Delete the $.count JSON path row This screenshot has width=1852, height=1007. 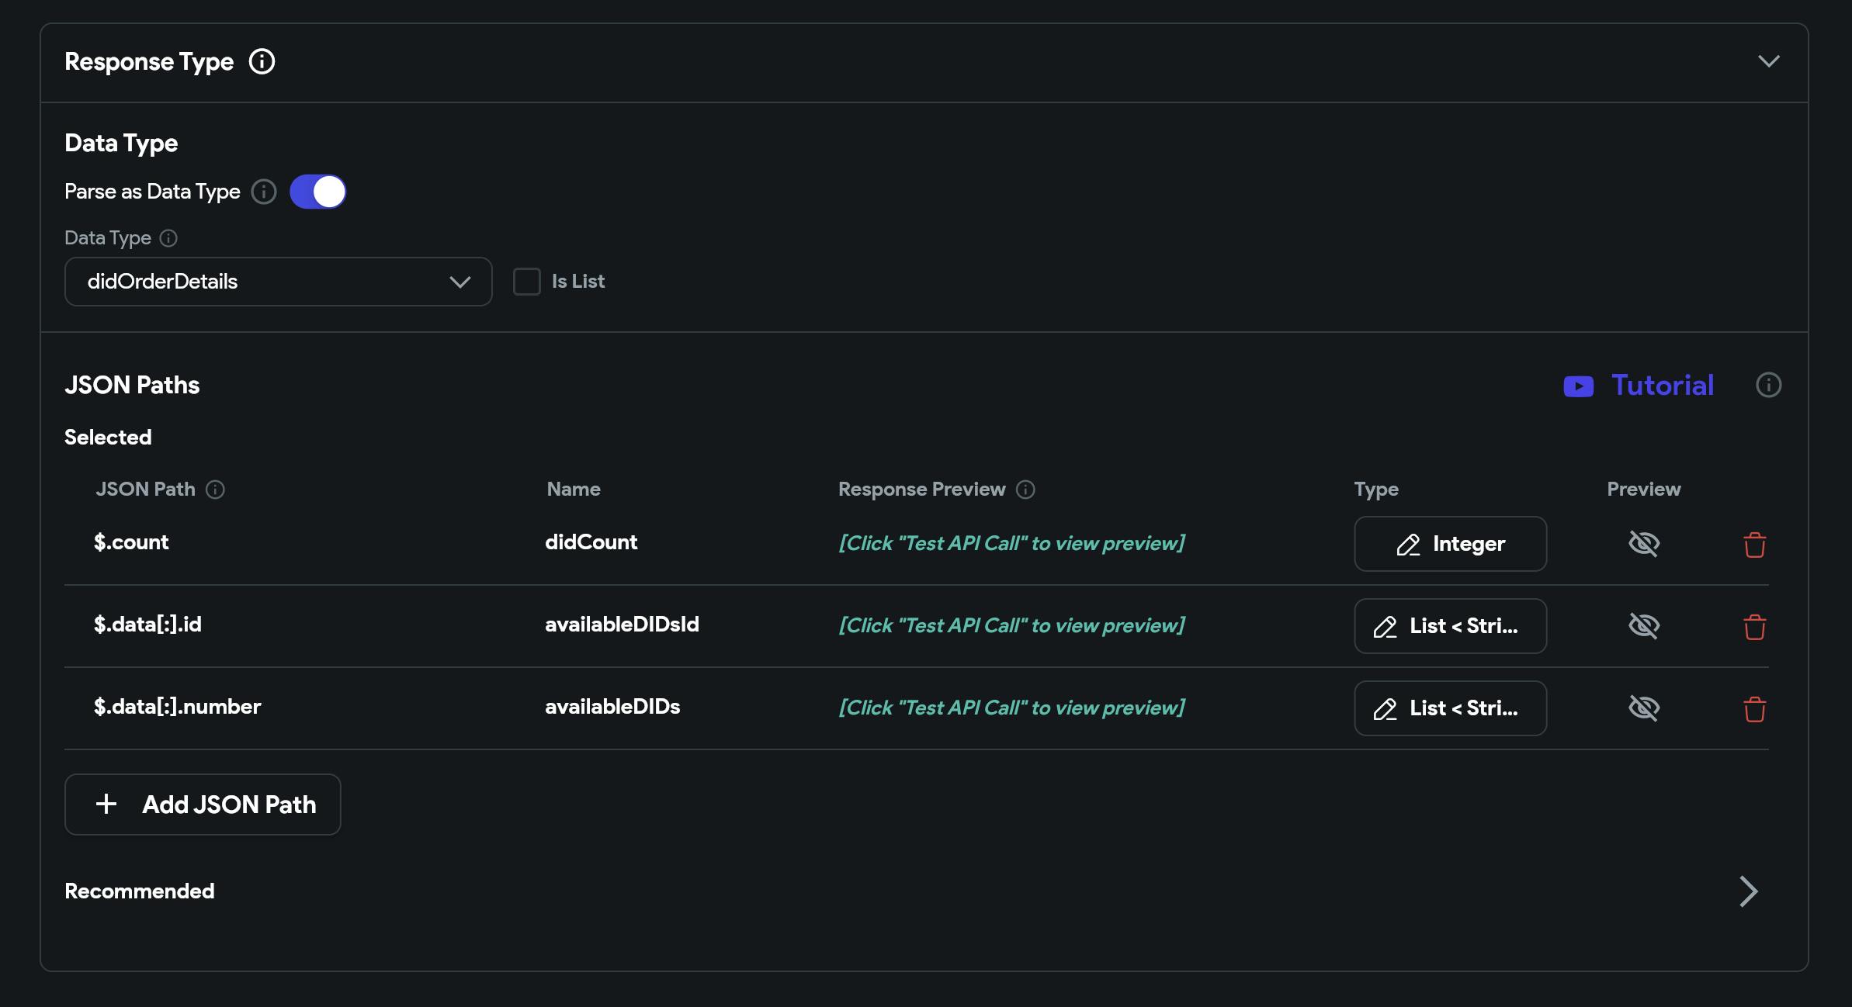tap(1754, 545)
